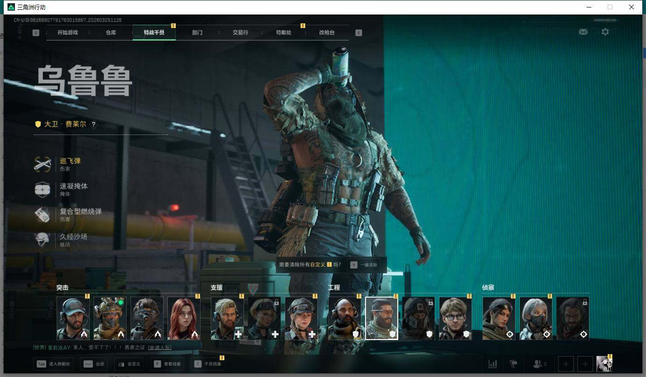Click the 自定义 link in the clear prompt

(x=318, y=265)
